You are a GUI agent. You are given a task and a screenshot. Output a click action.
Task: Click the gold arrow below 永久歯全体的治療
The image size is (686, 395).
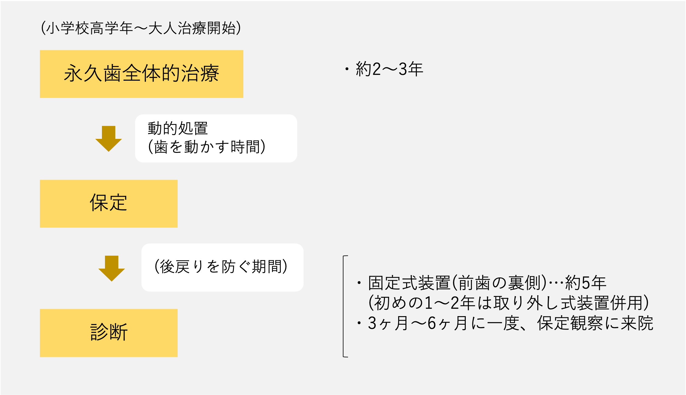(x=109, y=139)
